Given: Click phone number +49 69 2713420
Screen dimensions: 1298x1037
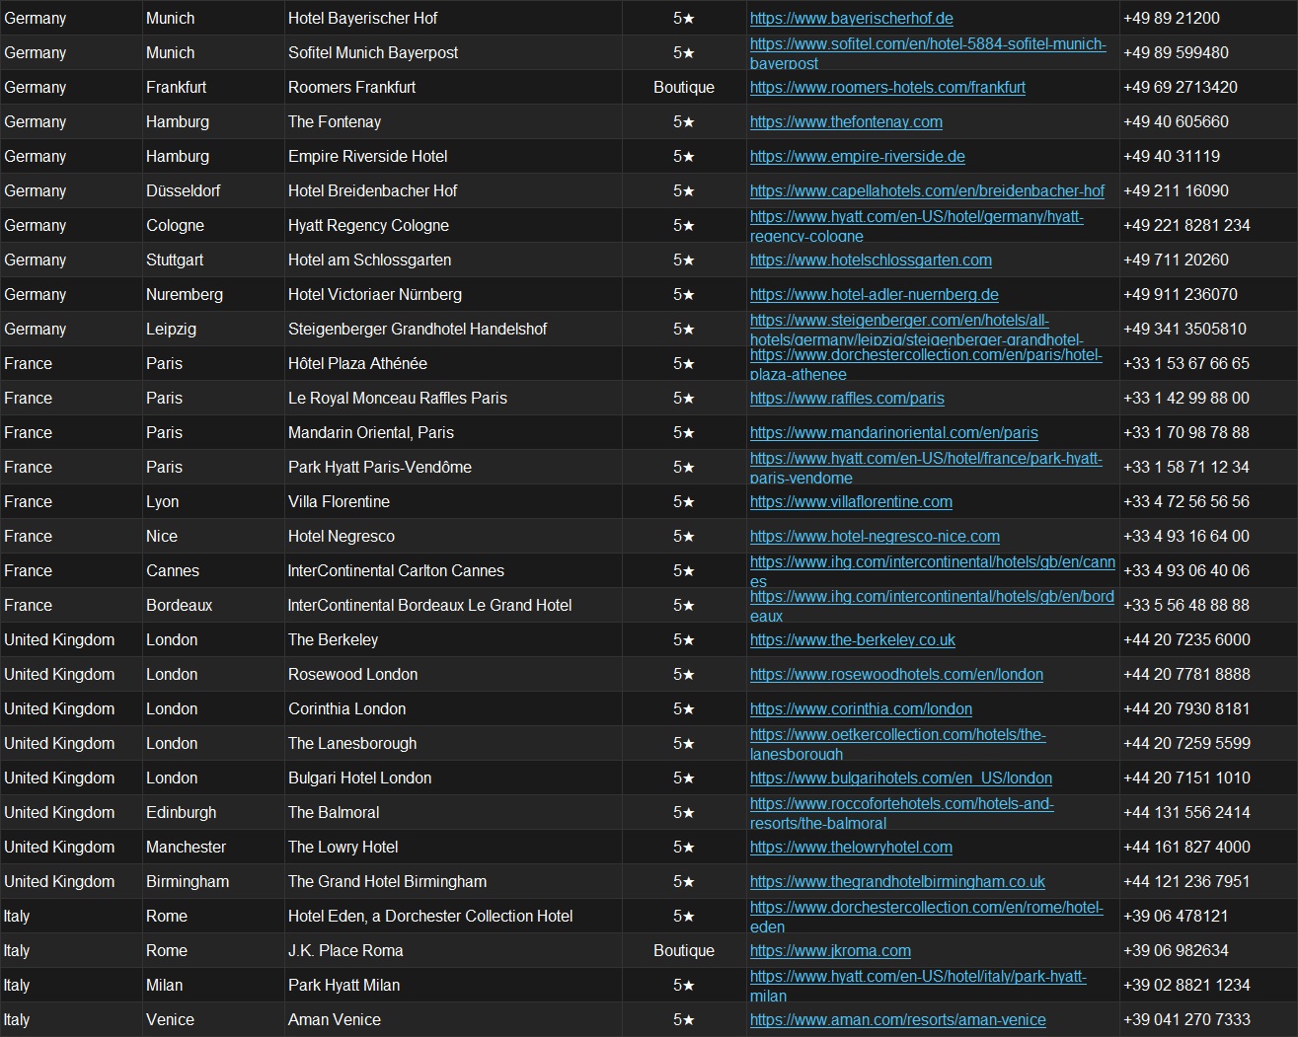Looking at the screenshot, I should click(x=1181, y=87).
